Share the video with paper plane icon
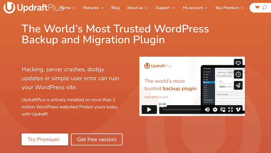The image size is (271, 153). click(238, 85)
